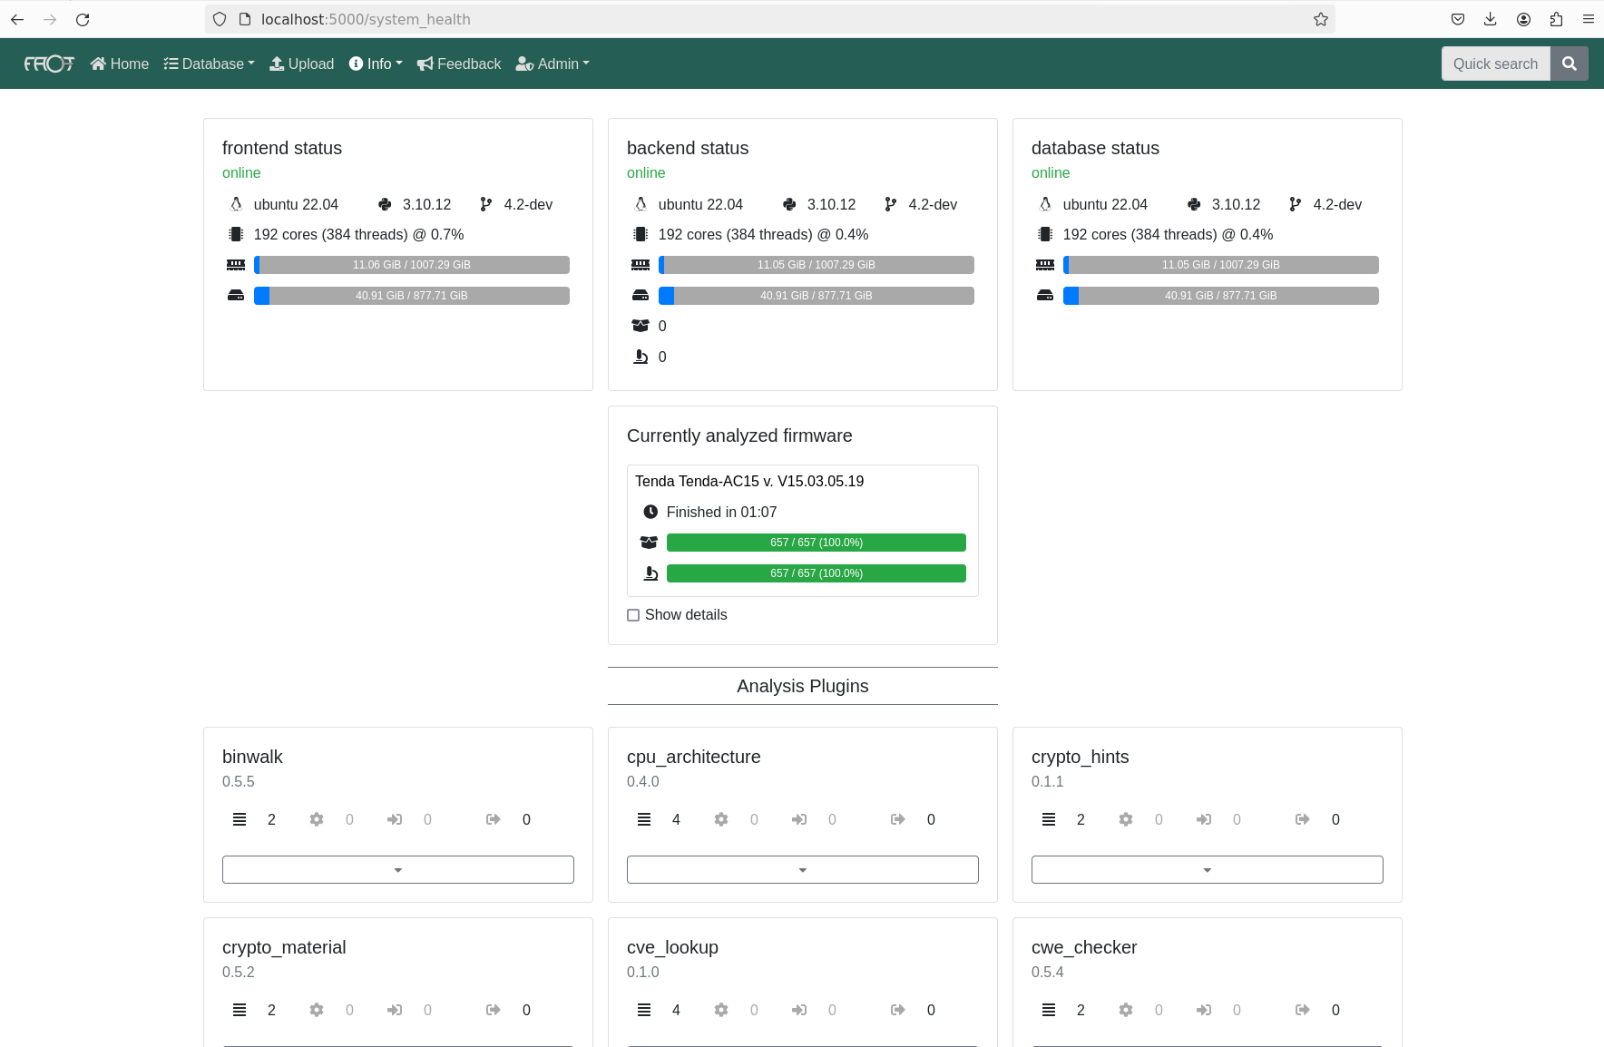
Task: Go to the Upload page
Action: (302, 64)
